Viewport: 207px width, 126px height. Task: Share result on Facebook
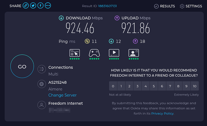[40, 6]
